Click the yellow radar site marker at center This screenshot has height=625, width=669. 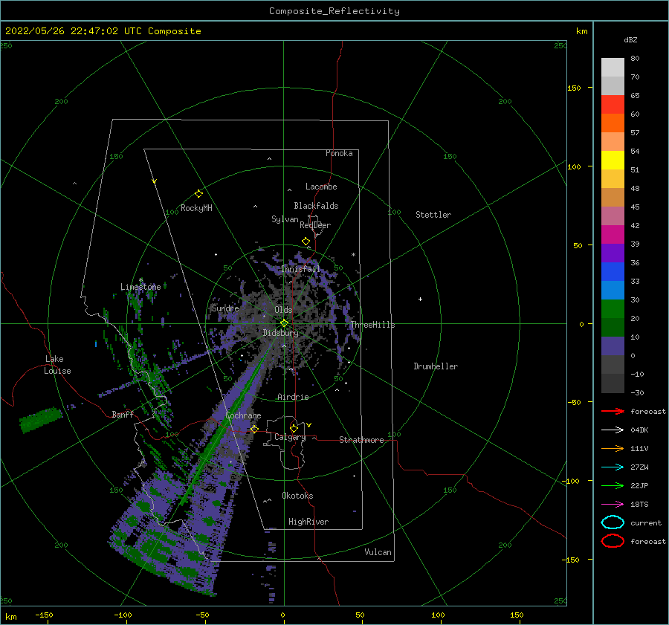[x=284, y=323]
